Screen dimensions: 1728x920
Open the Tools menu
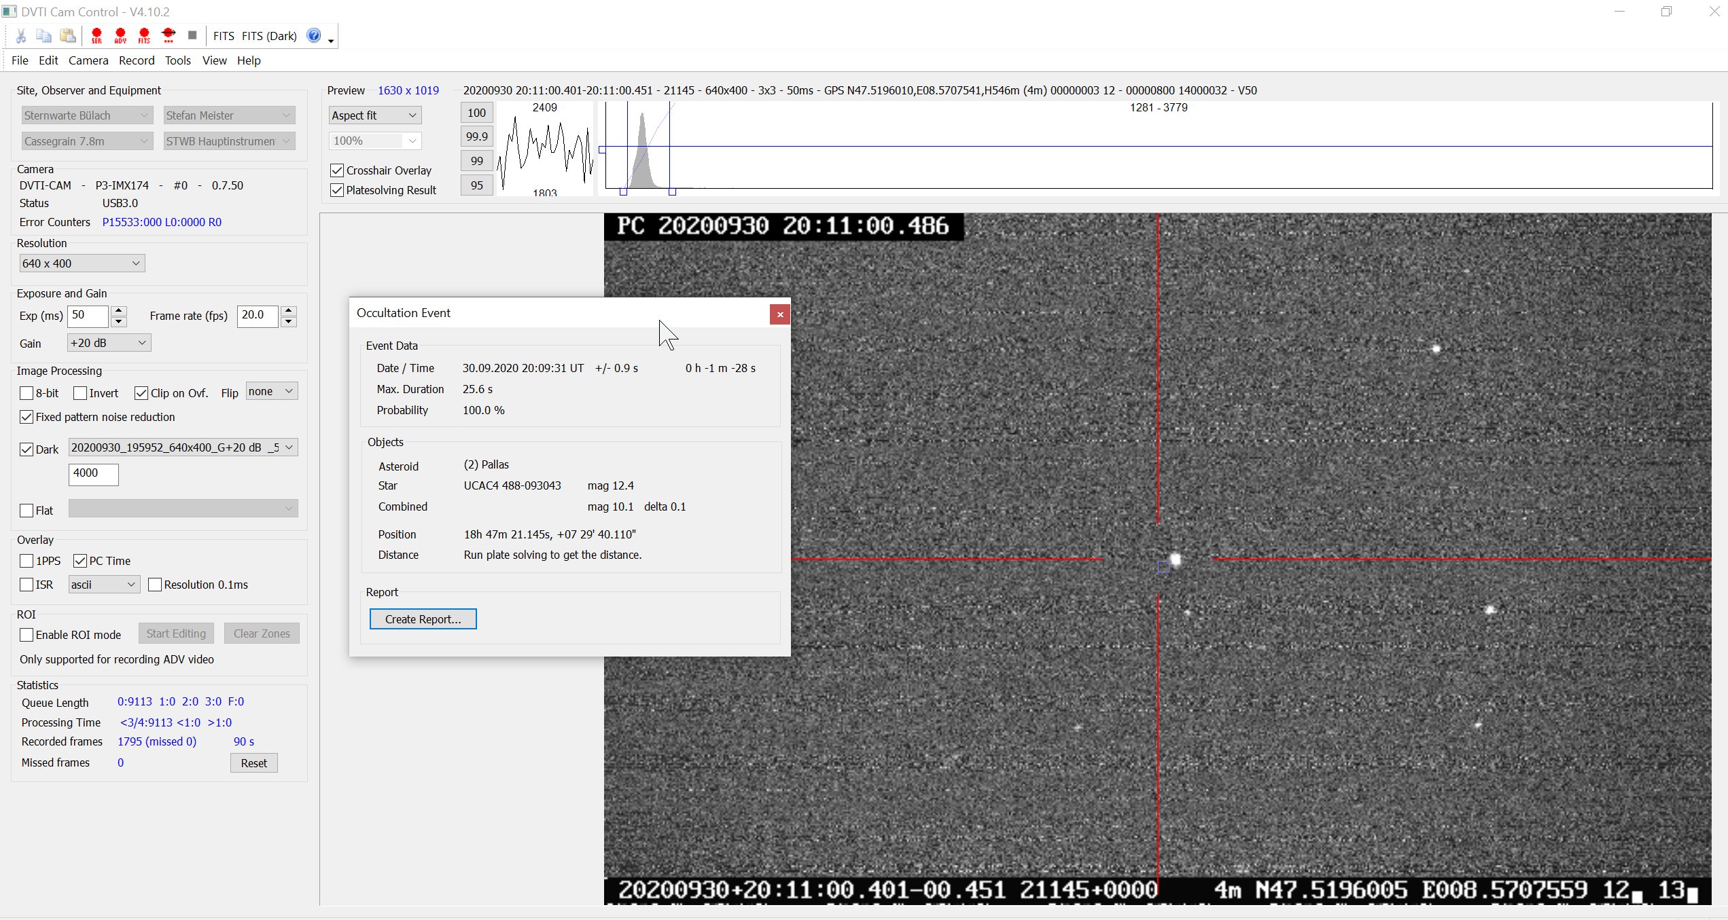pos(178,60)
